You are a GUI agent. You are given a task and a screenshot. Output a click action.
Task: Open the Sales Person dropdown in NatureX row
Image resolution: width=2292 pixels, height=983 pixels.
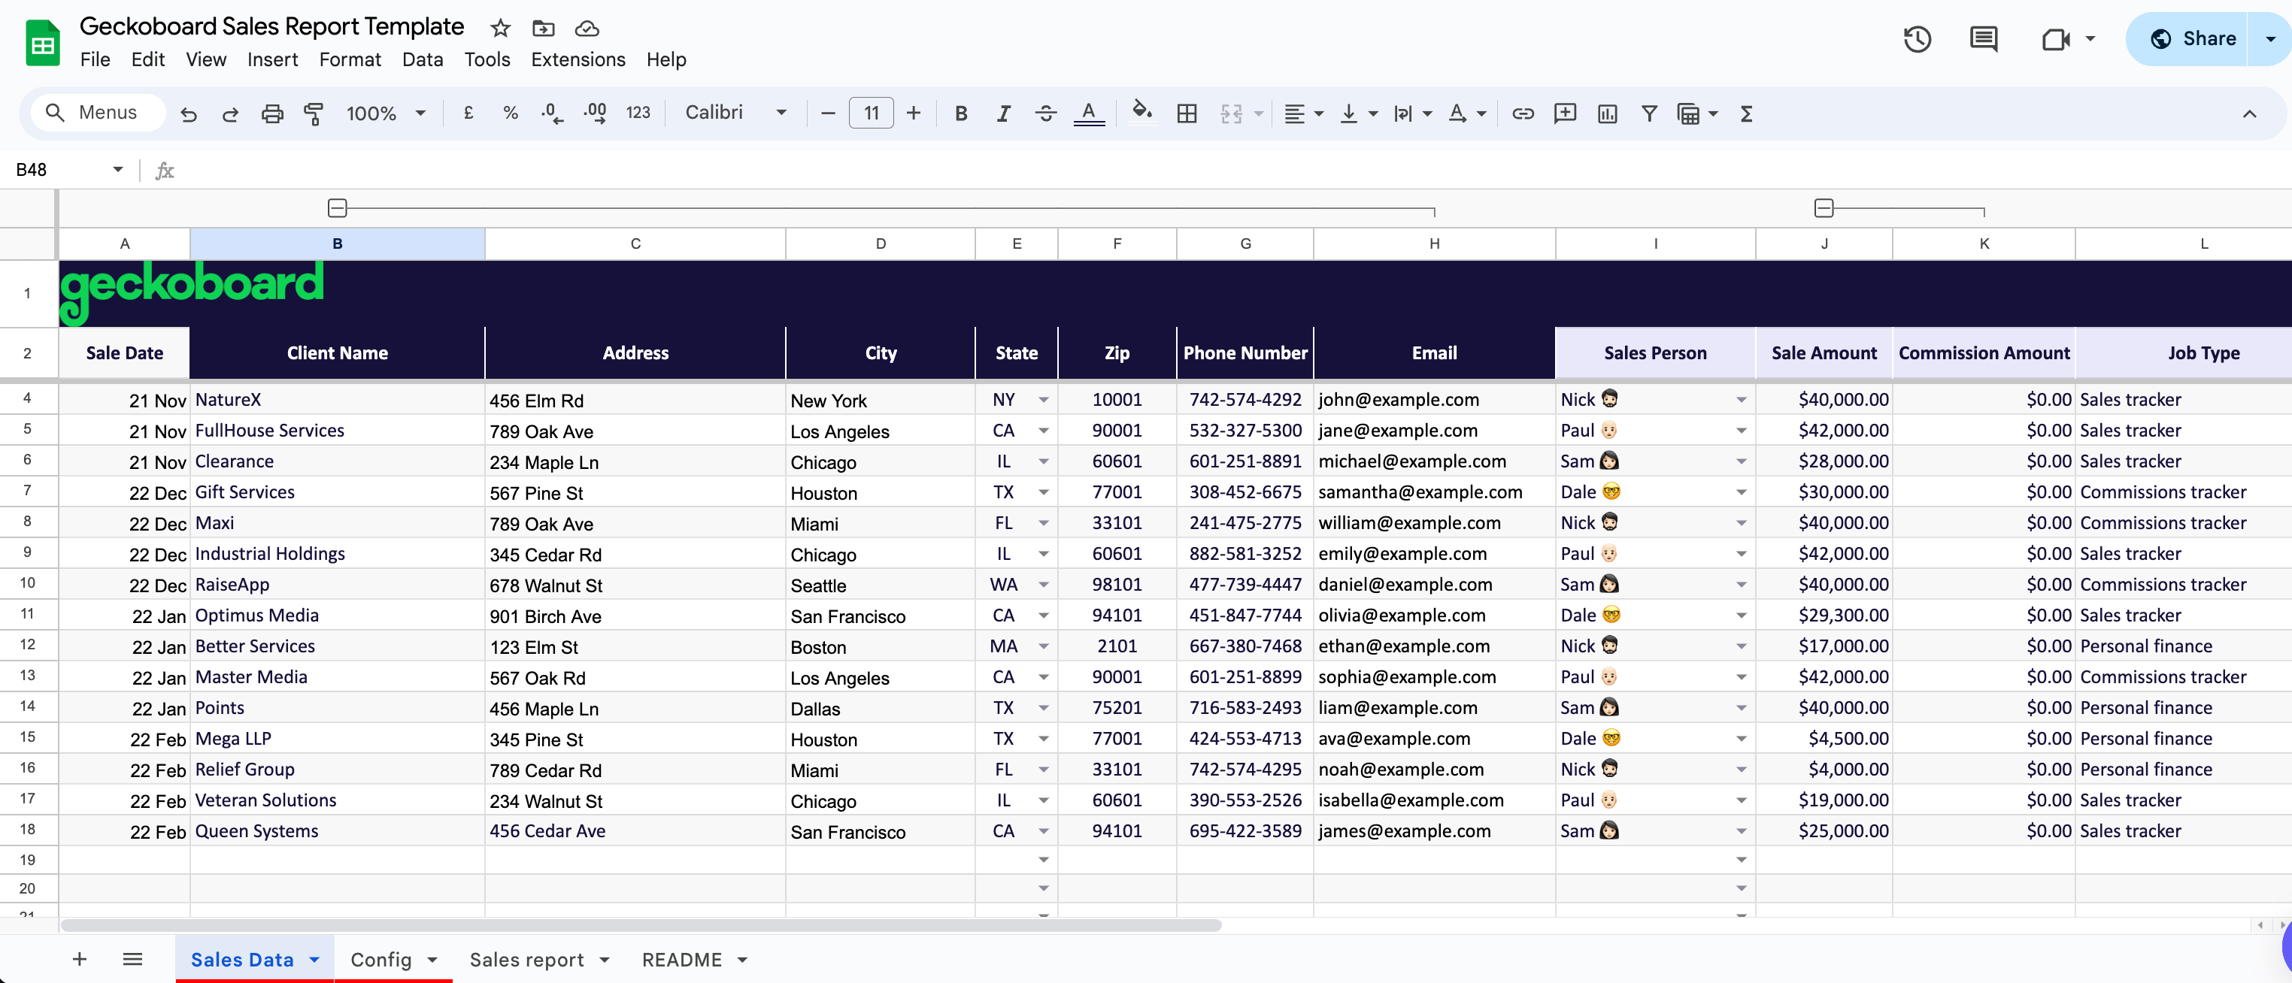[1740, 399]
